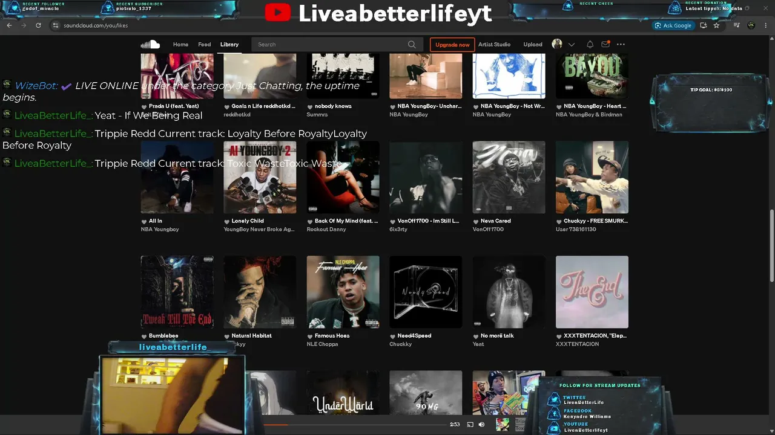Open the Feed tab
The width and height of the screenshot is (775, 435).
[205, 44]
